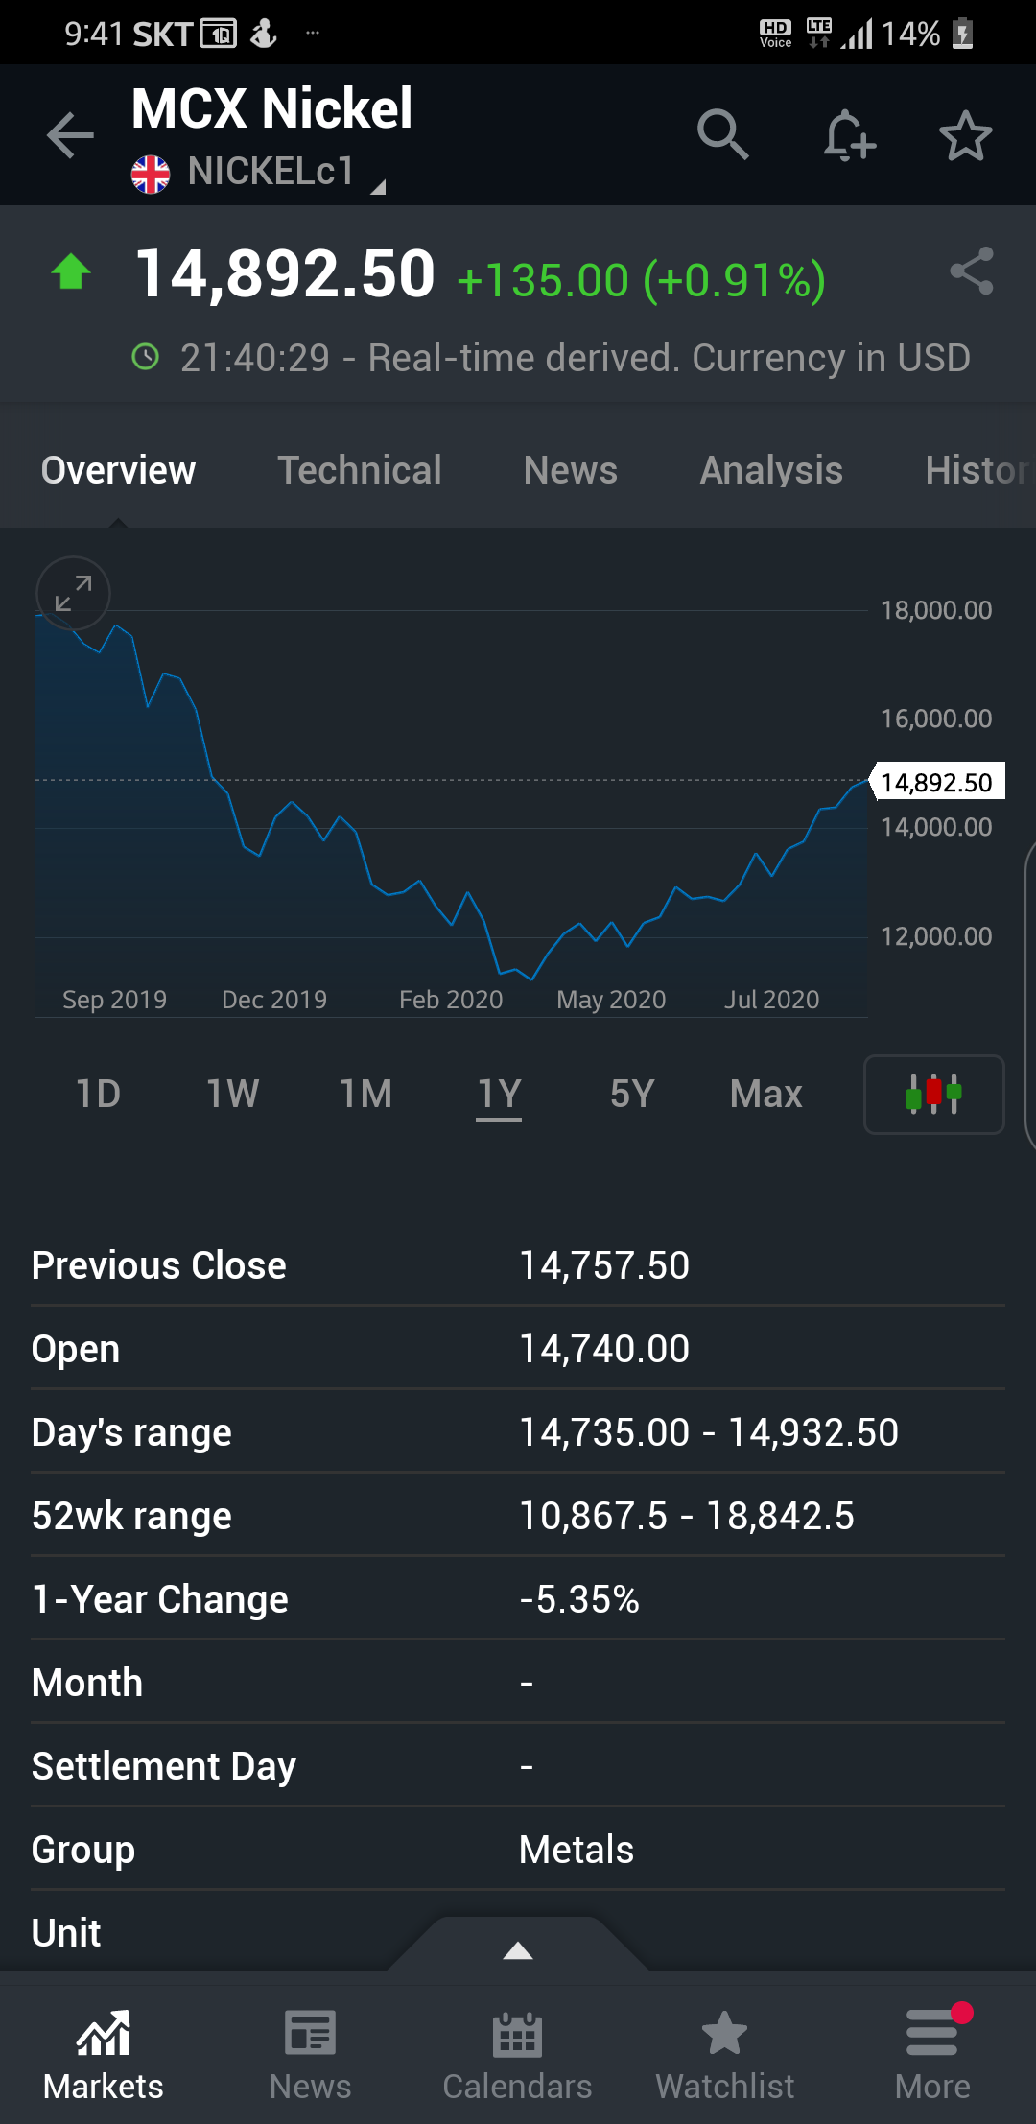Set chart range to 1M
Screen dimensions: 1036x2124
pyautogui.click(x=365, y=1094)
